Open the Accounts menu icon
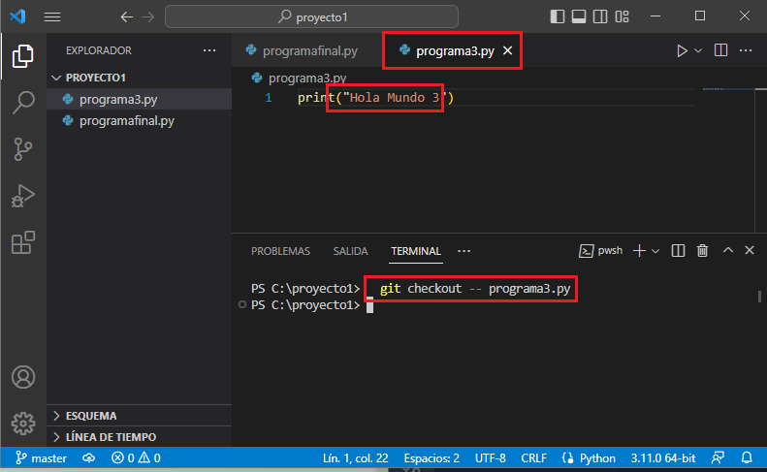Screen dimensions: 767x472 pos(22,377)
